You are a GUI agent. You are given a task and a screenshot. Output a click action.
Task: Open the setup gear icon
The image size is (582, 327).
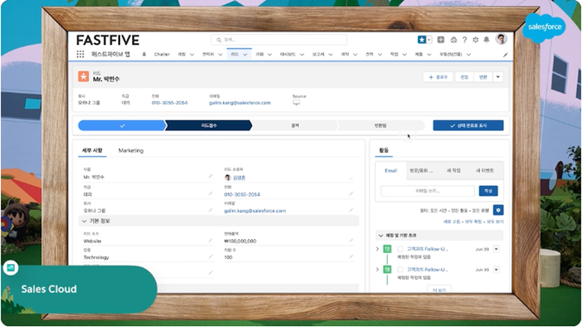(476, 40)
